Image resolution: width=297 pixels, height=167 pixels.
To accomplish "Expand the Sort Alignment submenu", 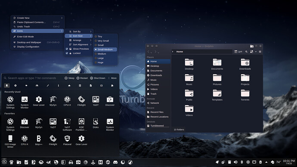I will point(79,44).
